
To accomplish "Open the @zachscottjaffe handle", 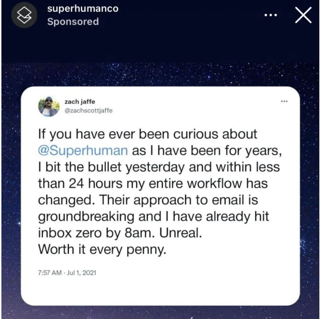I will (88, 110).
